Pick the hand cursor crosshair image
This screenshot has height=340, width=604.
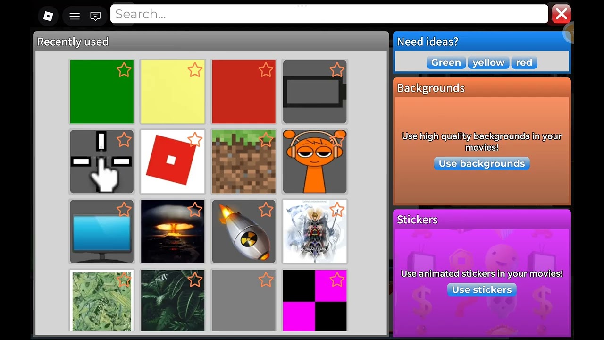click(x=102, y=161)
